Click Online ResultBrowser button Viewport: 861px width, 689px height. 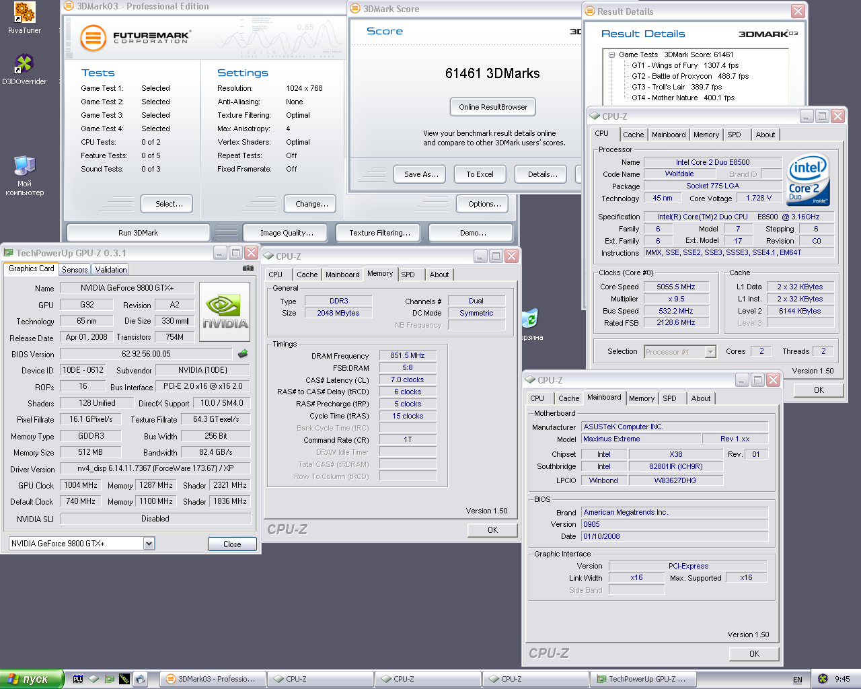click(493, 107)
